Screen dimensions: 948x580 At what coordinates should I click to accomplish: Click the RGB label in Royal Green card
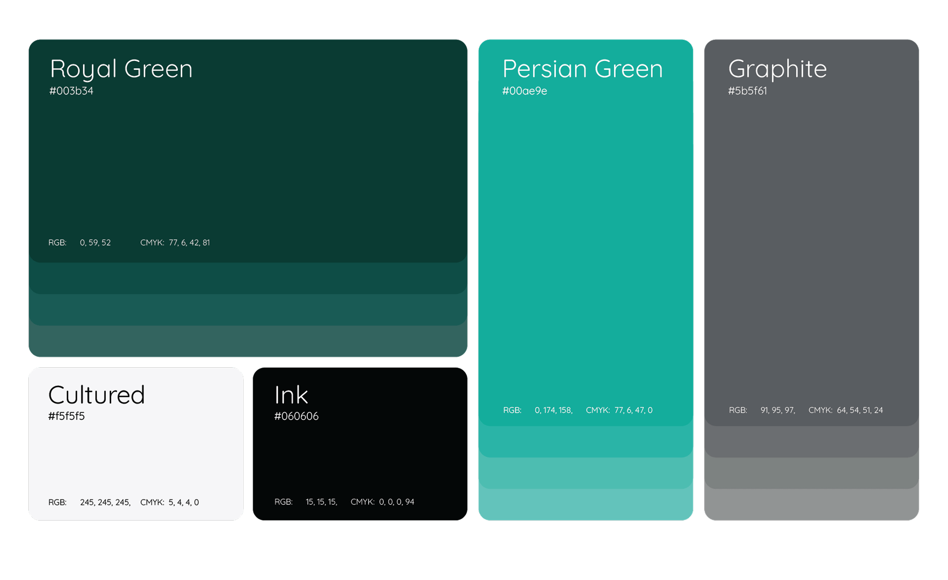point(57,242)
